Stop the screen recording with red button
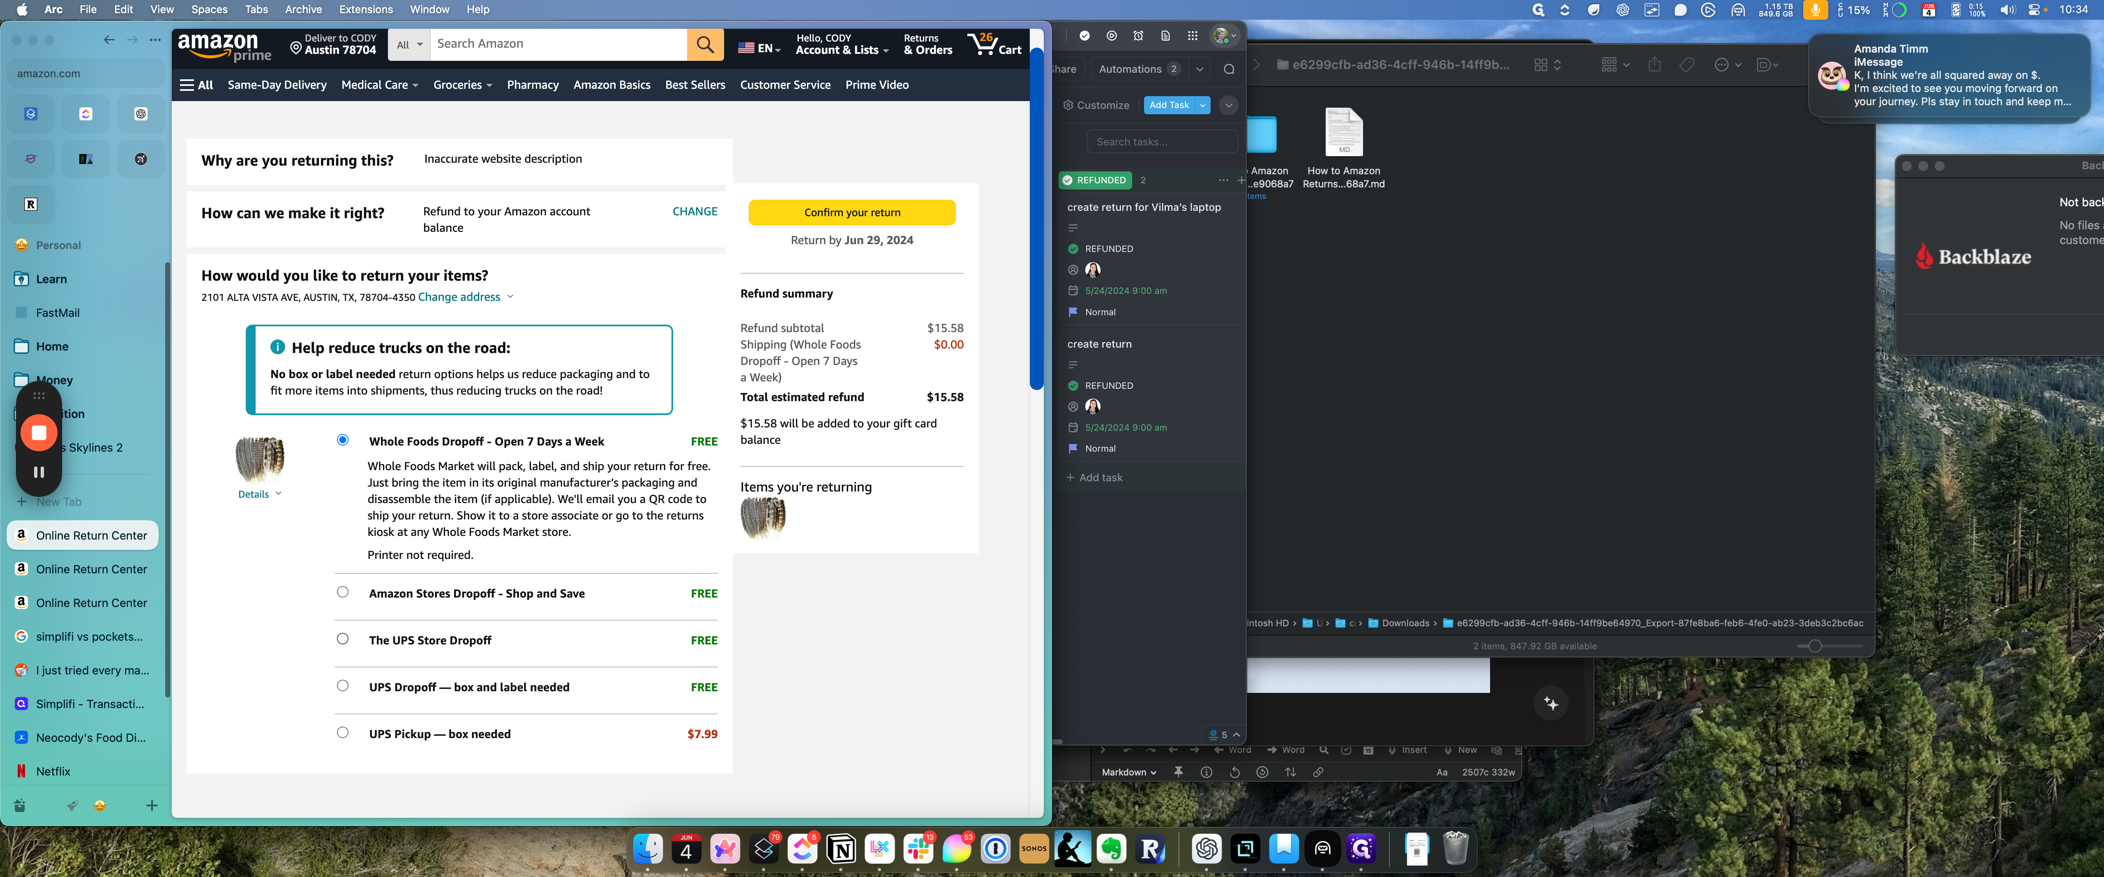 point(38,432)
